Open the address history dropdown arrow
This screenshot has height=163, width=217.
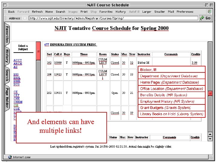(25, 18)
